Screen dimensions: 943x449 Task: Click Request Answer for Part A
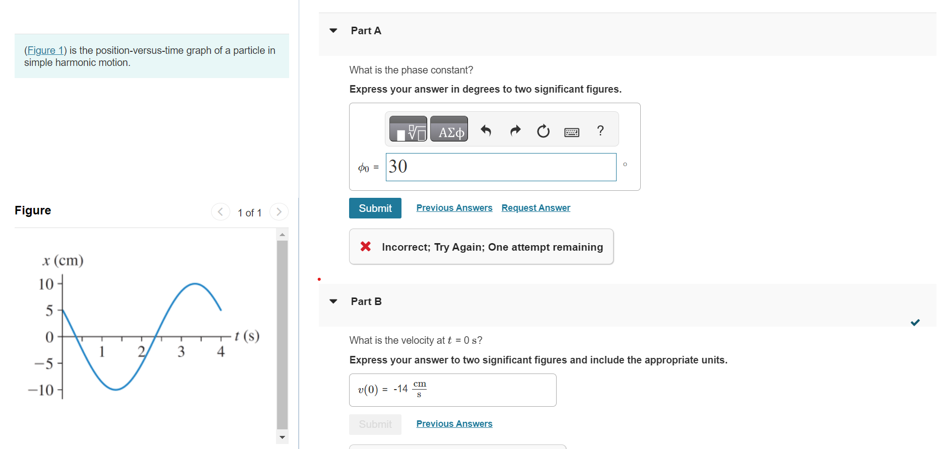point(535,207)
